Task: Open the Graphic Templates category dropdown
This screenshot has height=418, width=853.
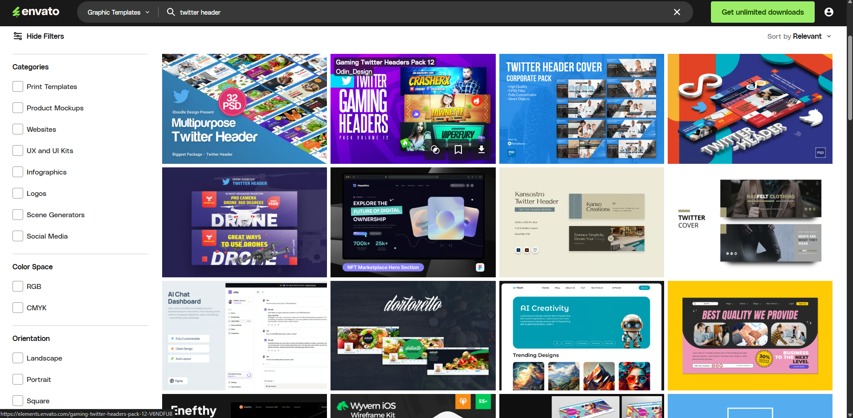Action: [x=117, y=12]
